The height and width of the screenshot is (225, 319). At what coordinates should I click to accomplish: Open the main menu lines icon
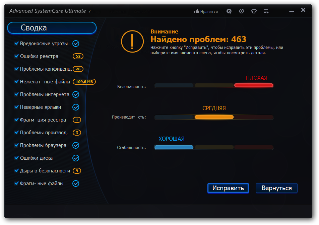click(266, 11)
